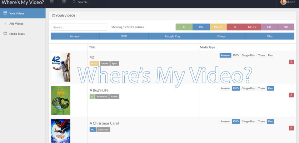The image size is (299, 143).
Task: Filter by PG-13 rating
Action: click(x=218, y=27)
